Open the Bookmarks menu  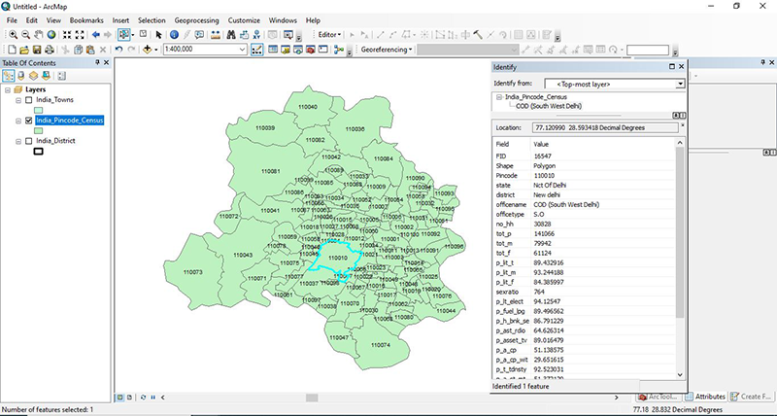[x=87, y=19]
